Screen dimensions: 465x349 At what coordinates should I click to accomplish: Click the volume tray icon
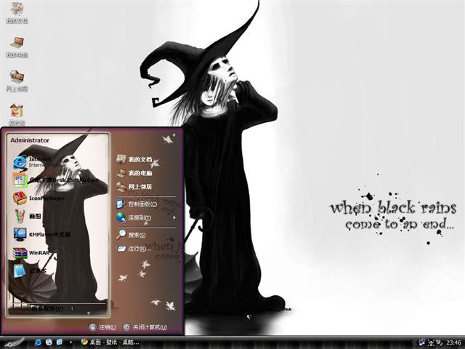440,342
